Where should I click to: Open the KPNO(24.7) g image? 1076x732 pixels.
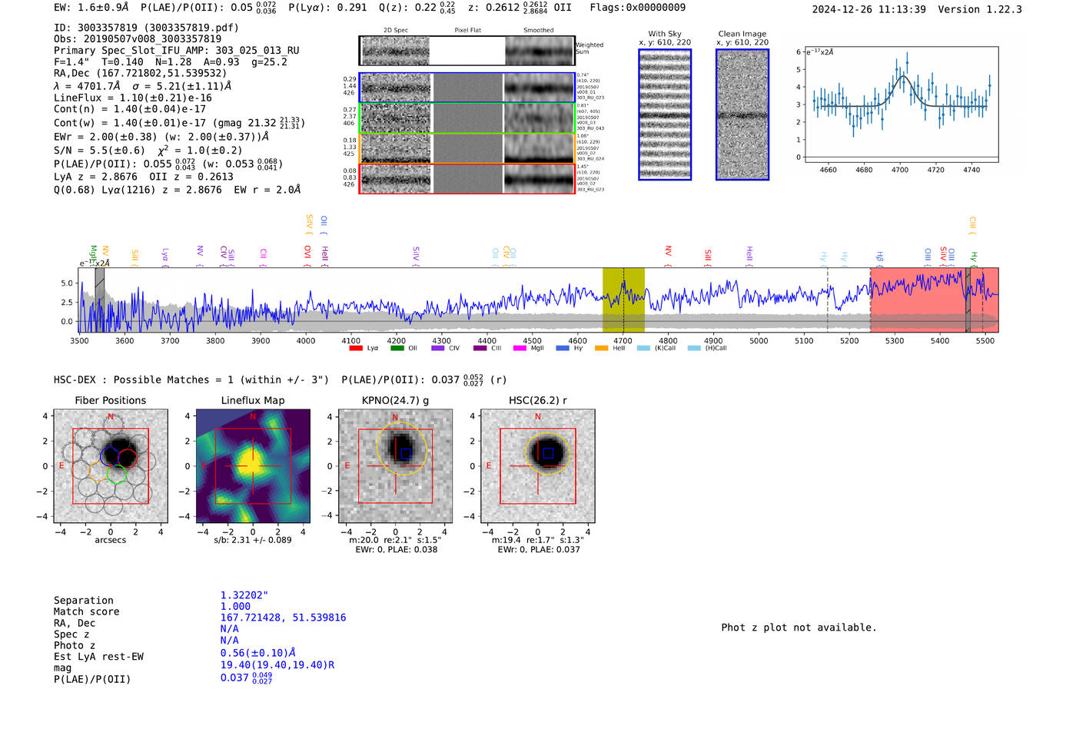click(x=395, y=466)
